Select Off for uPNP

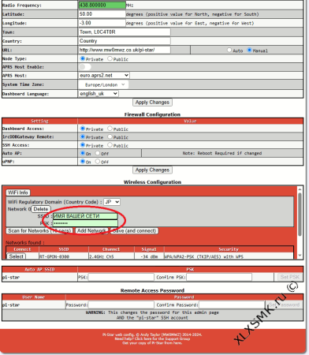click(x=98, y=161)
